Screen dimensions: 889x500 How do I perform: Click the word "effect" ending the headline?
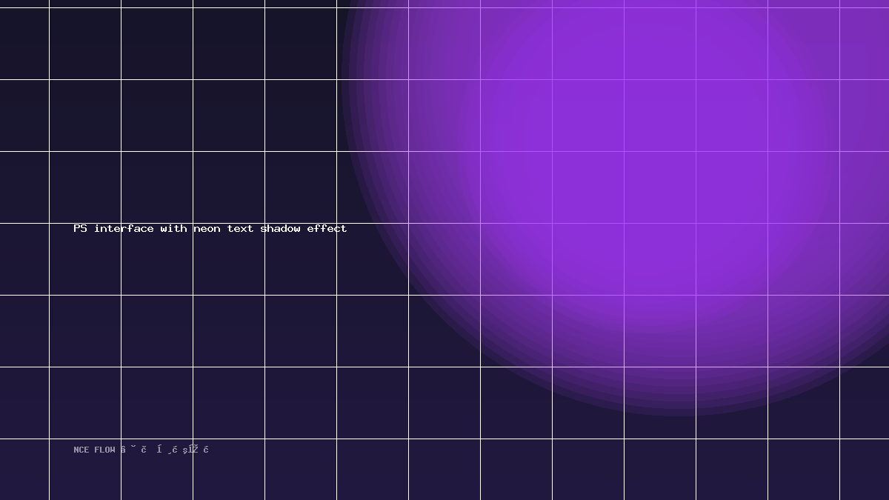click(x=327, y=229)
